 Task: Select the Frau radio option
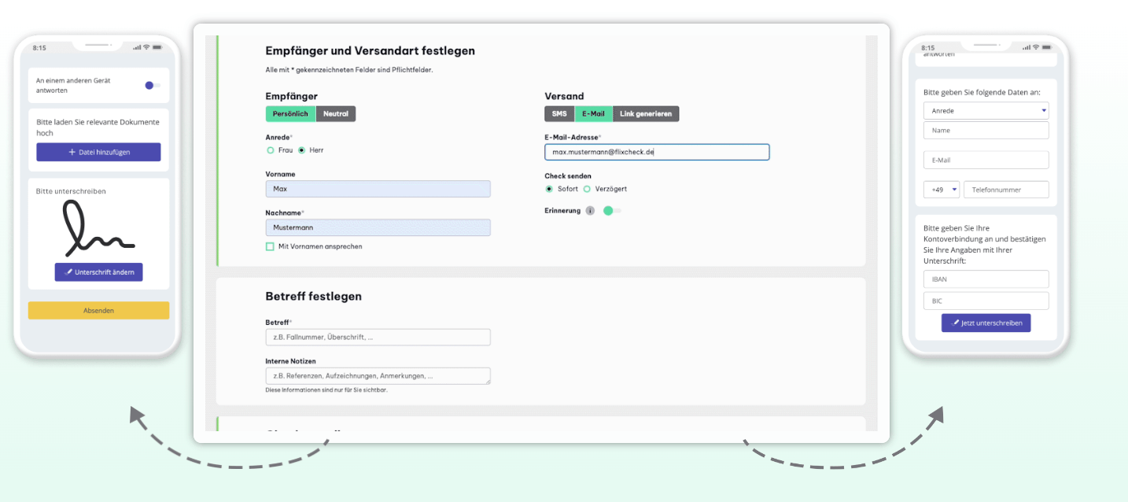pyautogui.click(x=271, y=149)
